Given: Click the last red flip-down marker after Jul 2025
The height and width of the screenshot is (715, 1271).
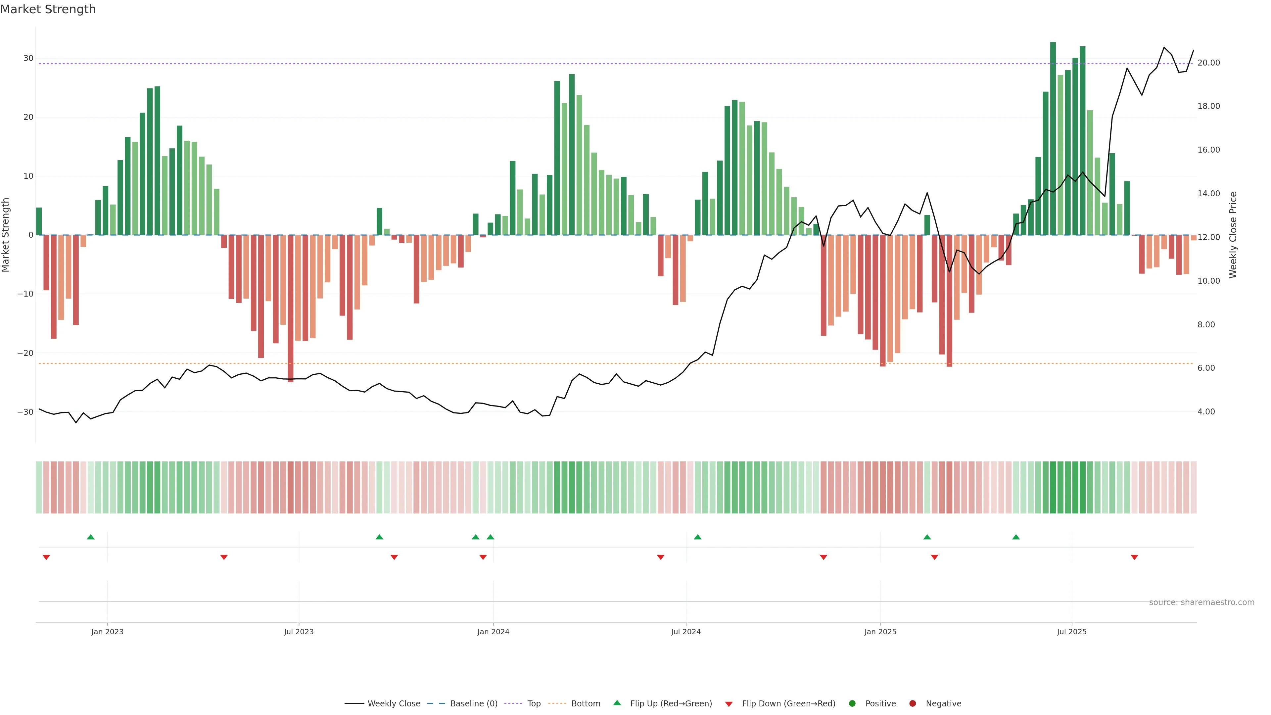Looking at the screenshot, I should (x=1134, y=557).
